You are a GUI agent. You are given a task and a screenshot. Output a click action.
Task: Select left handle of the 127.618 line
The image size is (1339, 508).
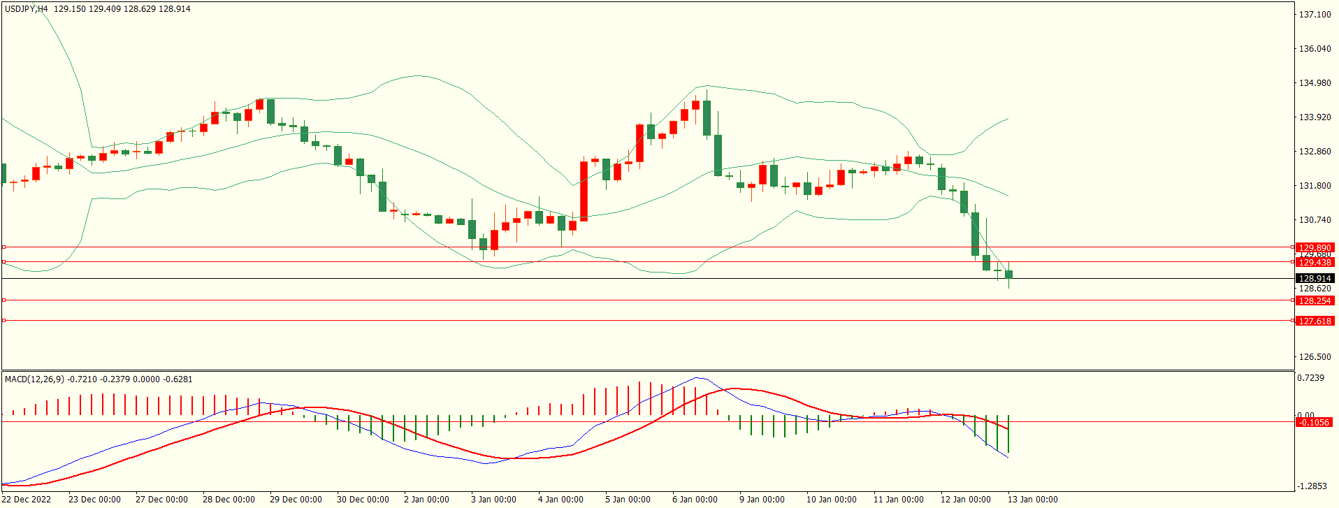coord(3,321)
